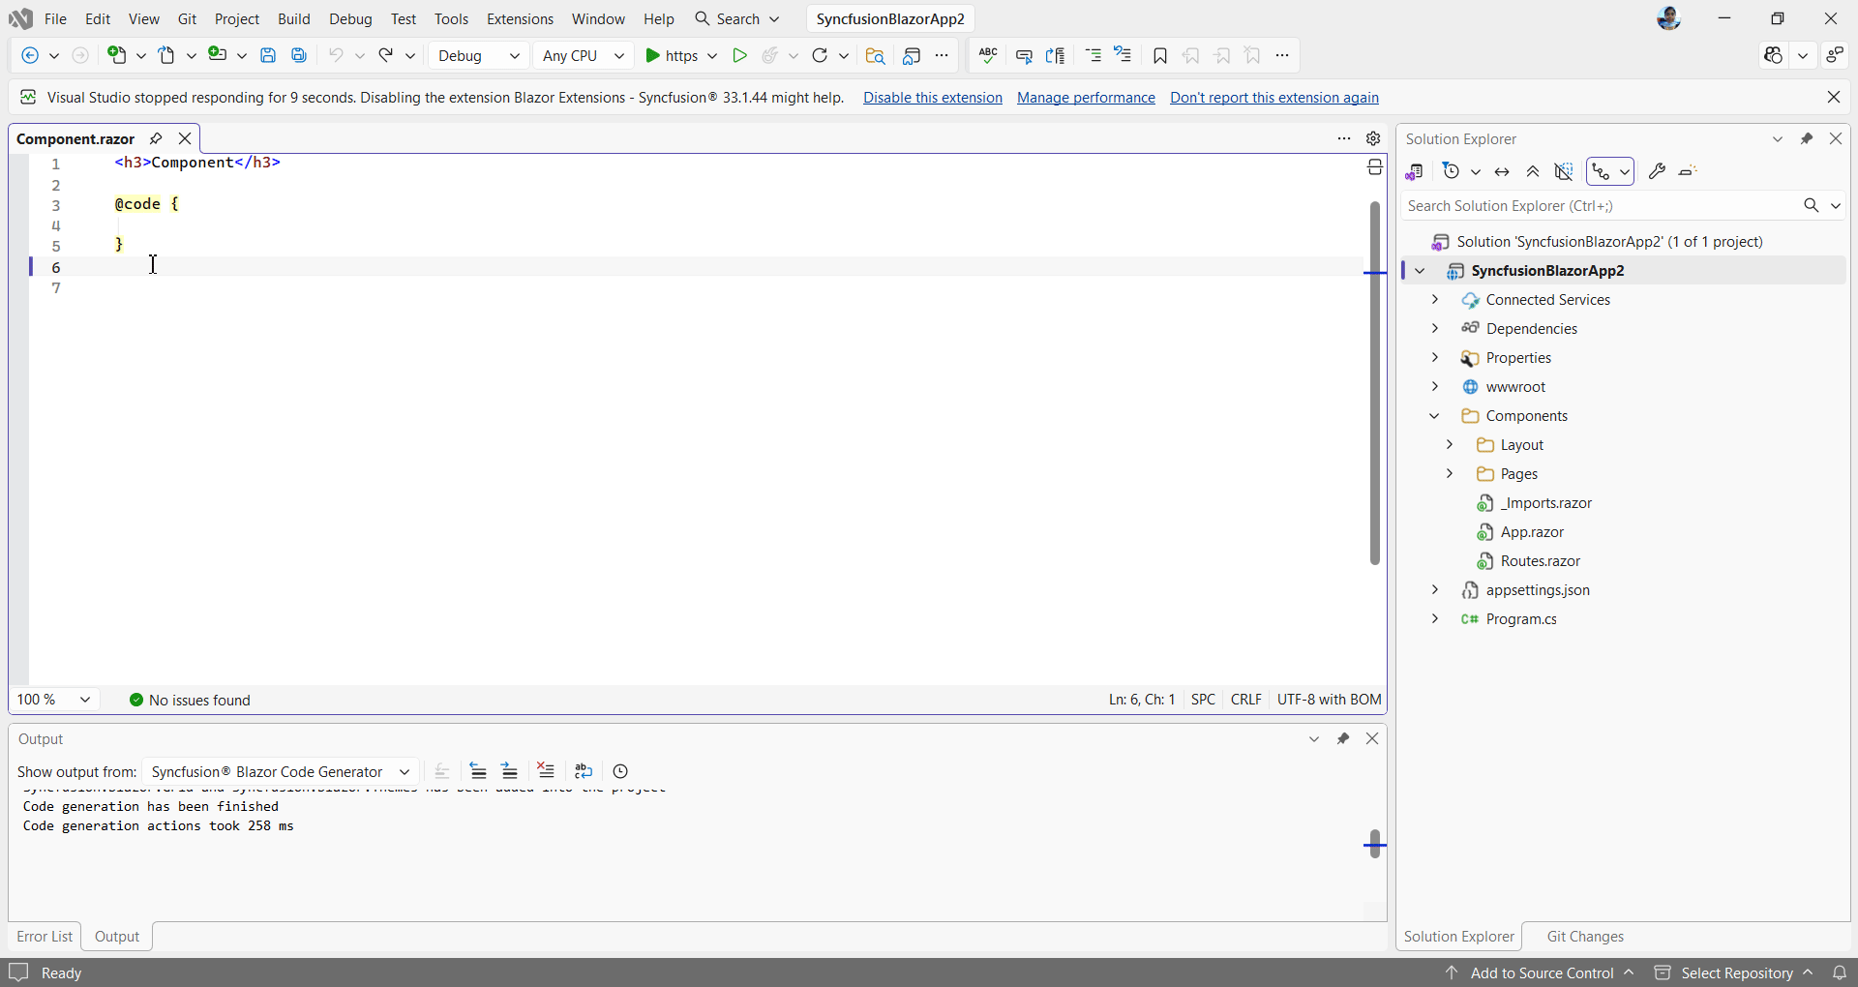The width and height of the screenshot is (1858, 987).
Task: Click the Search Solution Explorer field
Action: [1602, 205]
